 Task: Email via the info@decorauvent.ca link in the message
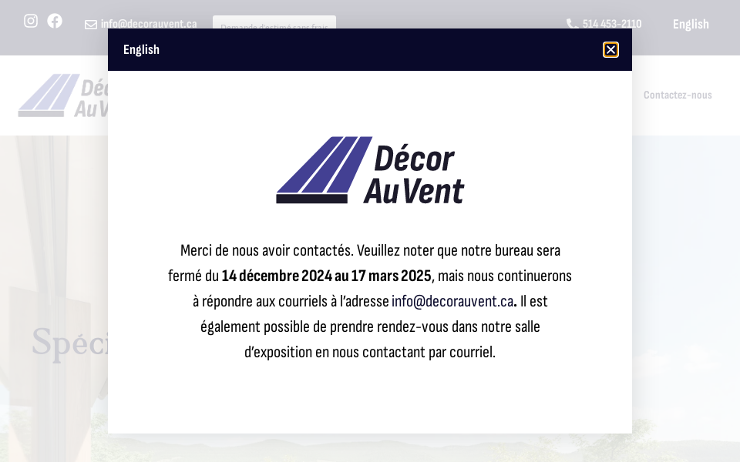click(x=452, y=301)
